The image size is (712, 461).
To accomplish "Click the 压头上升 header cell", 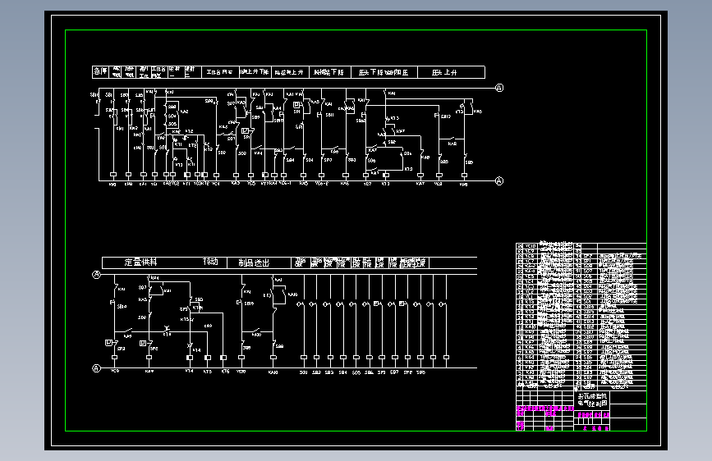I will click(x=451, y=72).
